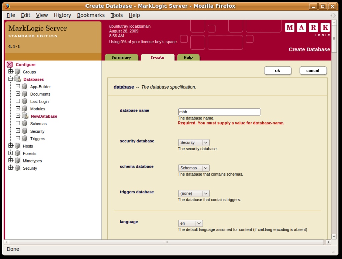The height and width of the screenshot is (259, 342).
Task: Select the Create tab
Action: 158,57
